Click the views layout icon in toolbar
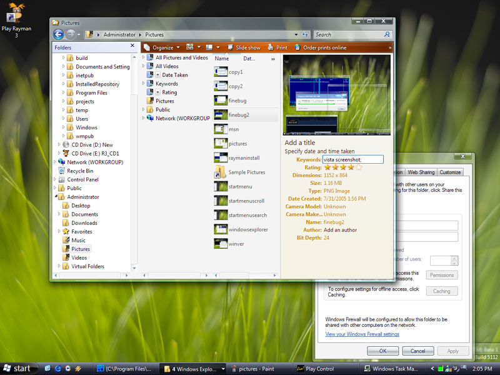This screenshot has width=500, height=375. [x=190, y=47]
